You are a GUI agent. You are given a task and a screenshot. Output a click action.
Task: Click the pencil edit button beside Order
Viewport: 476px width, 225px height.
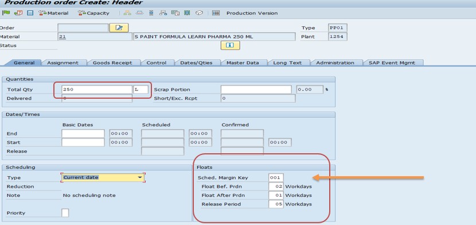119,28
